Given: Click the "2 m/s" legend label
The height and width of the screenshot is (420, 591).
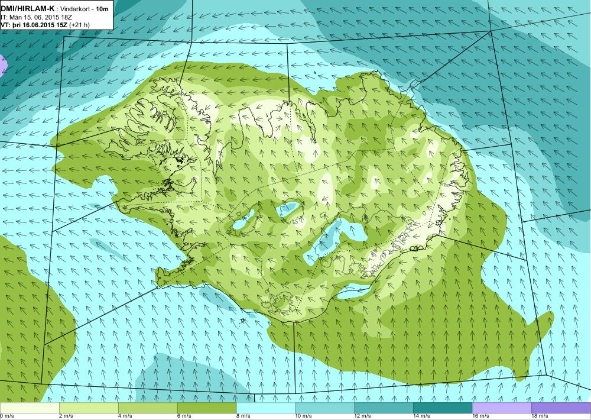Looking at the screenshot, I should pos(66,416).
